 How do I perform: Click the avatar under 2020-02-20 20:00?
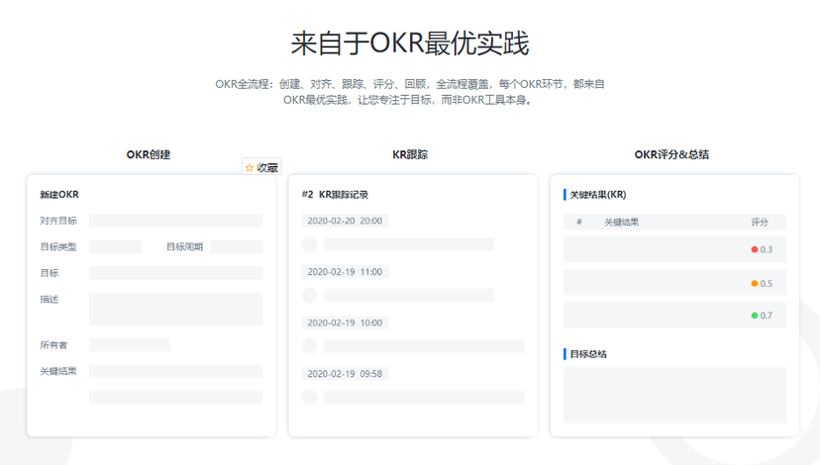(x=310, y=244)
